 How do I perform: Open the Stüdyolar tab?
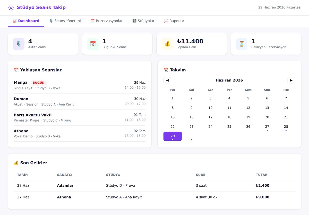[143, 21]
